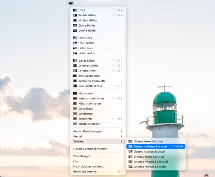The width and height of the screenshot is (215, 177).
Task: Select the Über menu entry
Action: [x=98, y=162]
